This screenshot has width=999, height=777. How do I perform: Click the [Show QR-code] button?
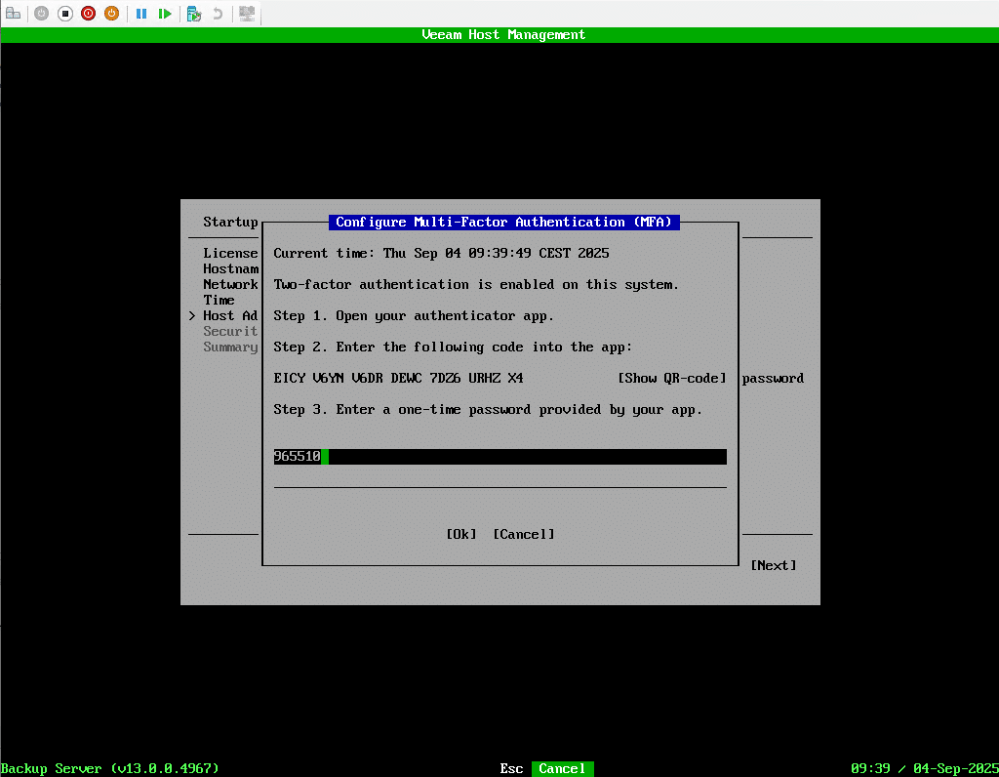pyautogui.click(x=672, y=378)
